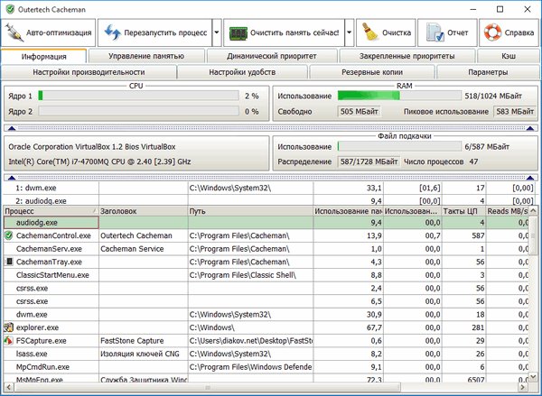Screen dimensions: 542x396
Task: Click the CachemanTray.exe row icon
Action: (x=10, y=262)
